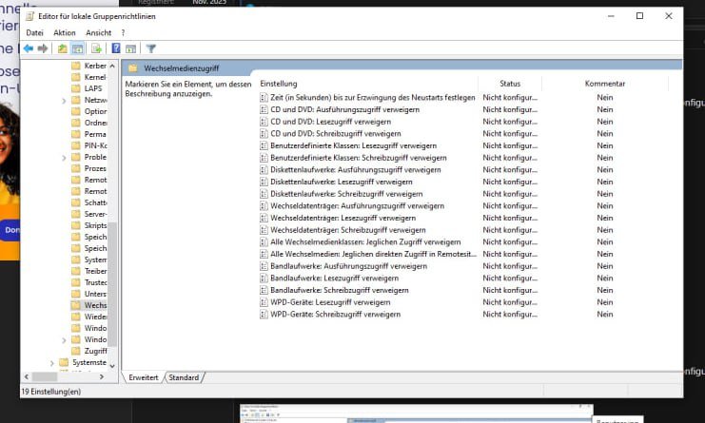
Task: Click policy icon for 'WPD-Geräte: Lesezugriff verweigern'
Action: [x=264, y=302]
